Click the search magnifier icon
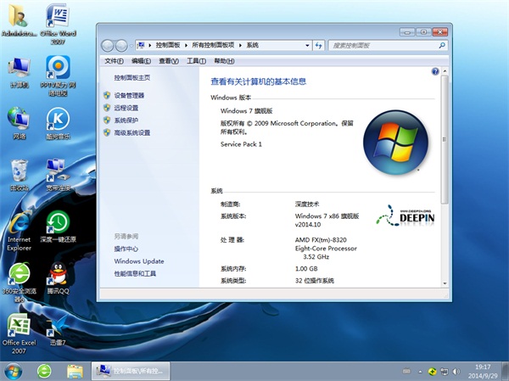The height and width of the screenshot is (381, 509). (442, 46)
